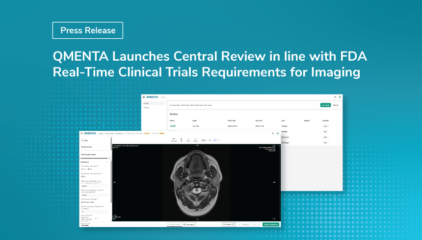Click the Approve timepoint button

pyautogui.click(x=271, y=224)
